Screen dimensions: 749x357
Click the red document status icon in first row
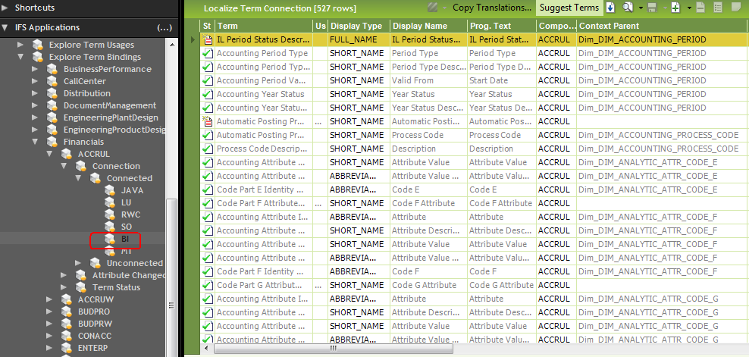[208, 39]
